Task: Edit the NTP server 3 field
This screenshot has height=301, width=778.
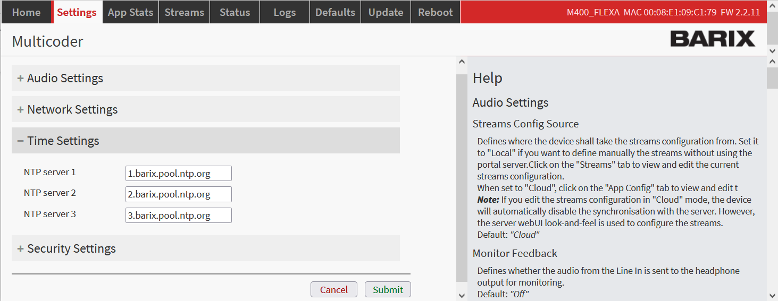Action: 178,216
